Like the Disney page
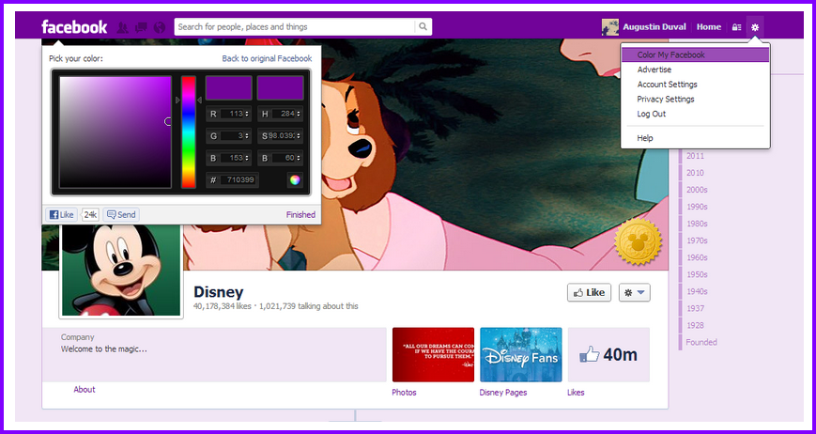The image size is (816, 434). (589, 292)
